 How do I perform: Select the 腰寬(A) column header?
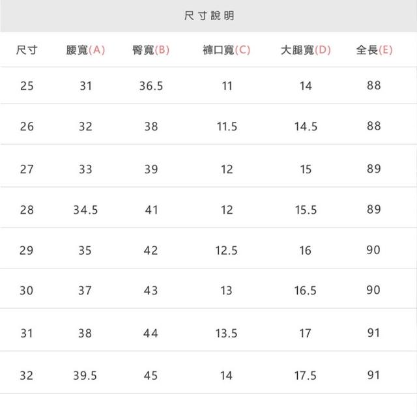[85, 50]
